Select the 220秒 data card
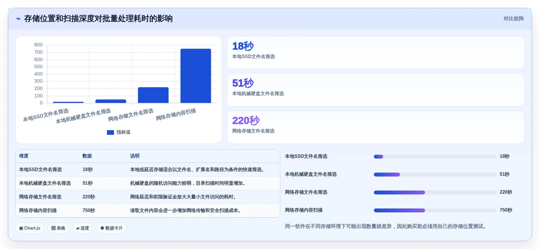 pyautogui.click(x=375, y=127)
